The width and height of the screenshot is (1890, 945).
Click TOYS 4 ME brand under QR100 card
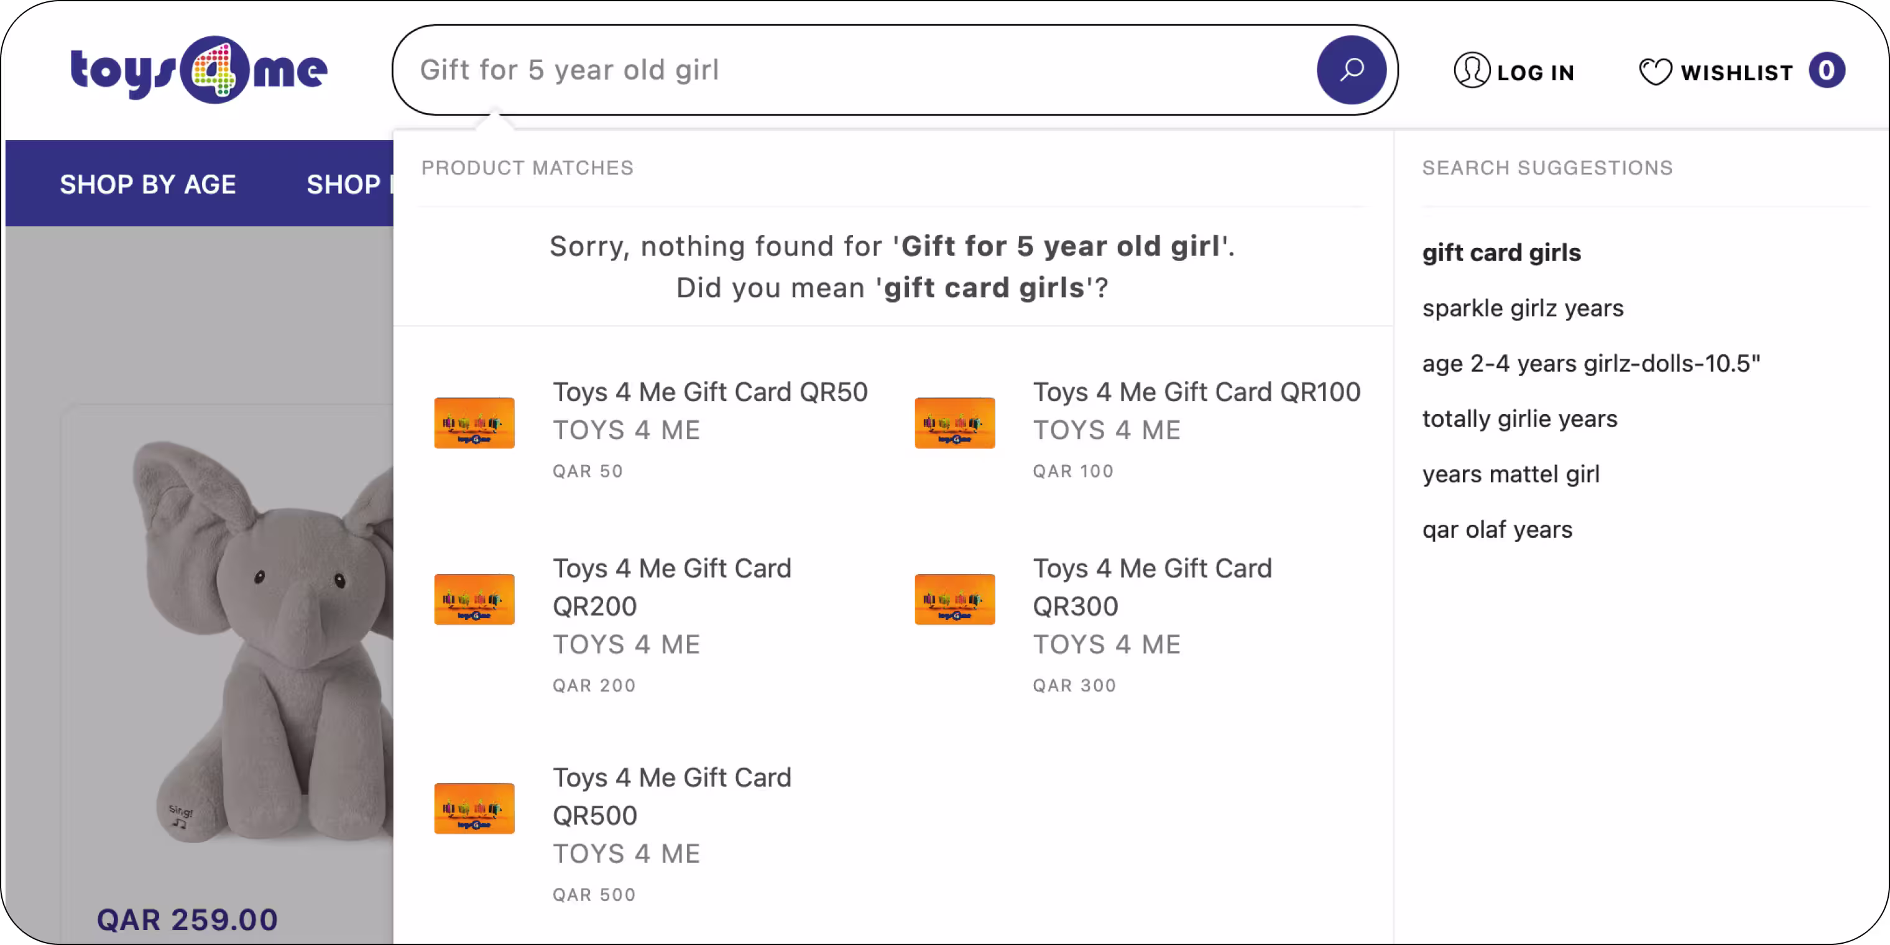1107,430
